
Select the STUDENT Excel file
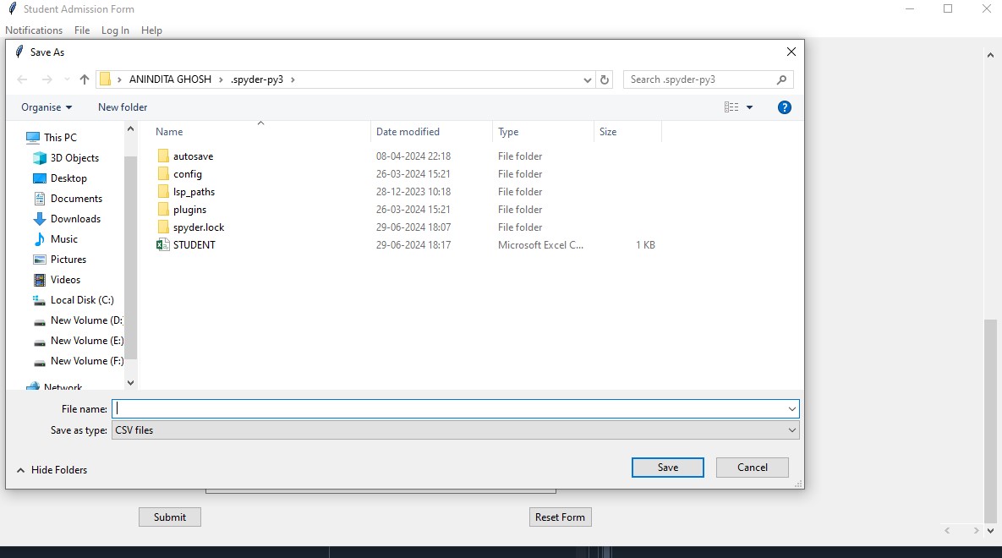click(194, 245)
